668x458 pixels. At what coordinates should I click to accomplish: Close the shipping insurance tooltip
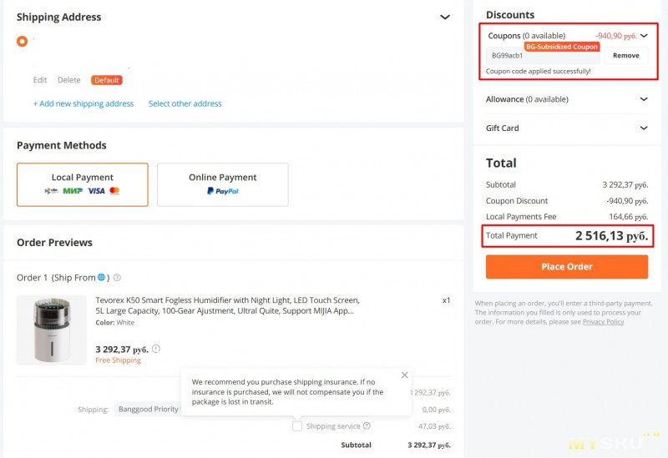[x=405, y=375]
